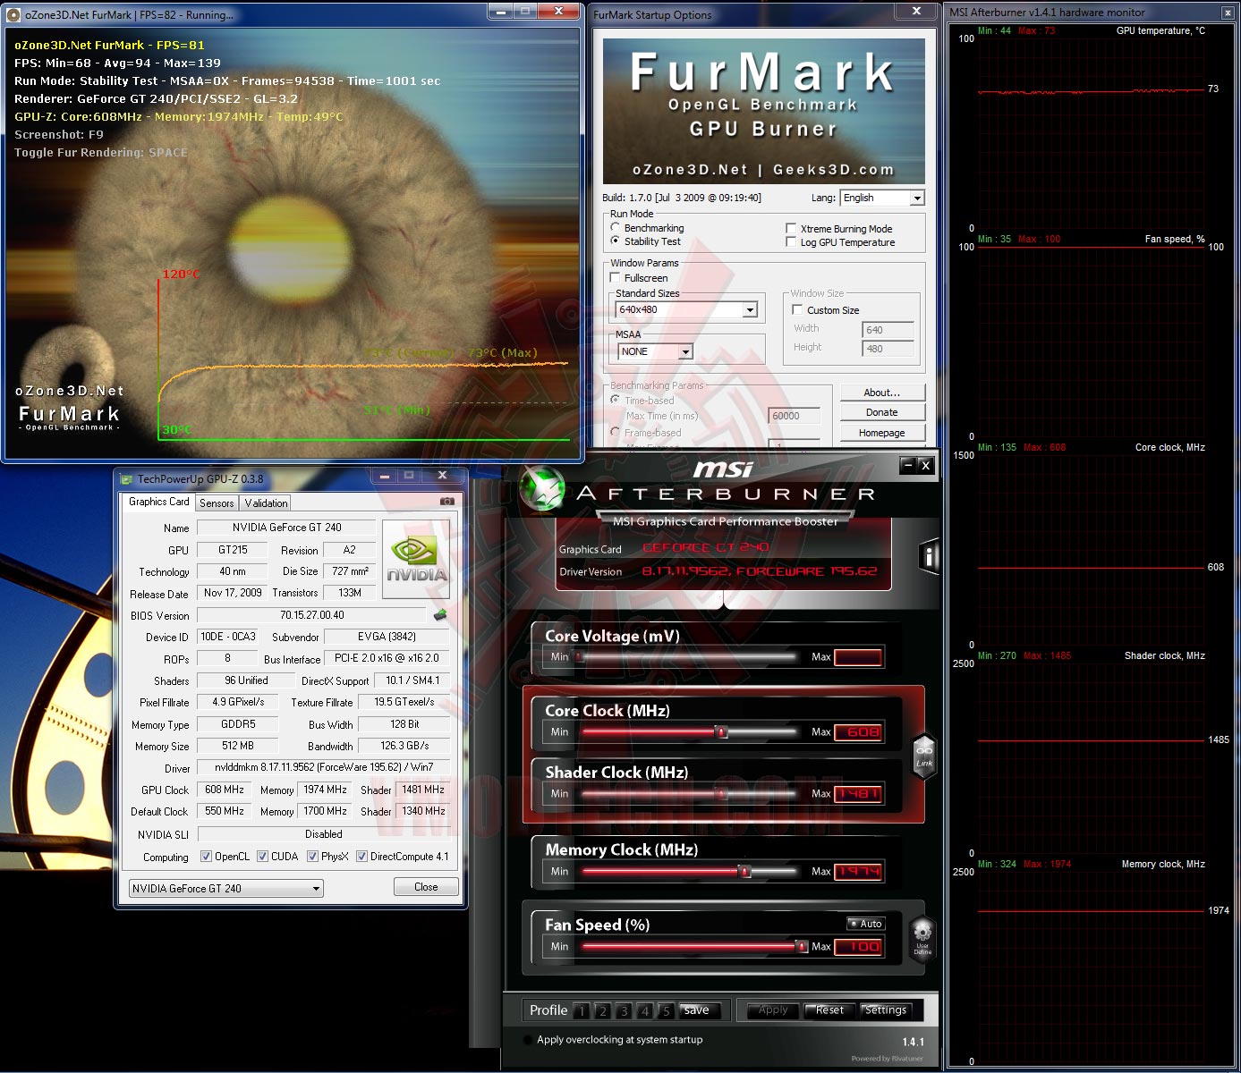Click the Shader Clock slider handle
1241x1073 pixels.
[721, 794]
